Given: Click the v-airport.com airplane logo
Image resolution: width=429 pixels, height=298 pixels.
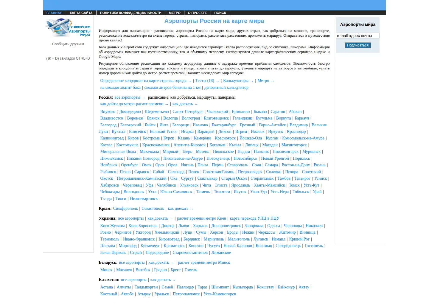Looking at the screenshot, I should pos(68,28).
